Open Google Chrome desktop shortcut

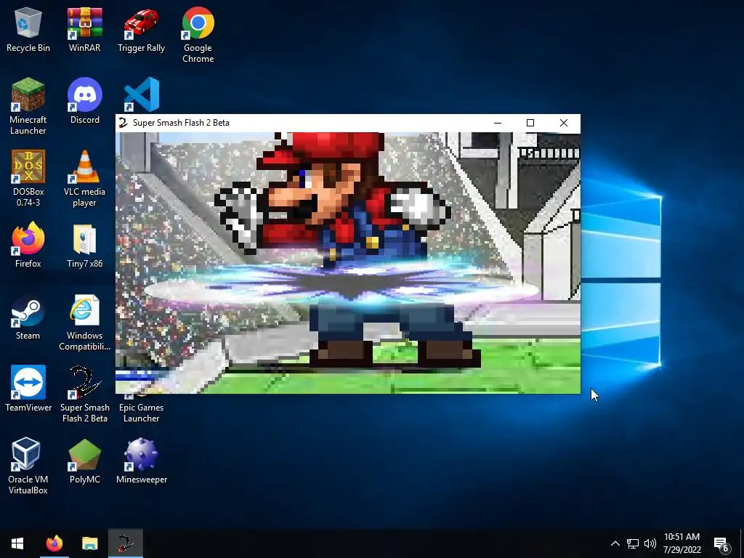198,35
